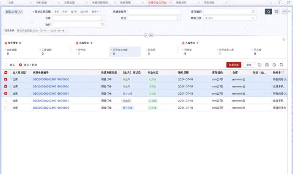Remove the selected 需求日期范围 filter tag
The width and height of the screenshot is (293, 174).
pyautogui.click(x=66, y=31)
